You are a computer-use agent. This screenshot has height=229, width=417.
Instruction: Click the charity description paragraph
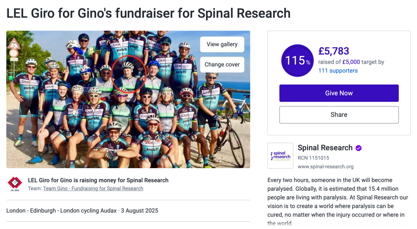338,201
